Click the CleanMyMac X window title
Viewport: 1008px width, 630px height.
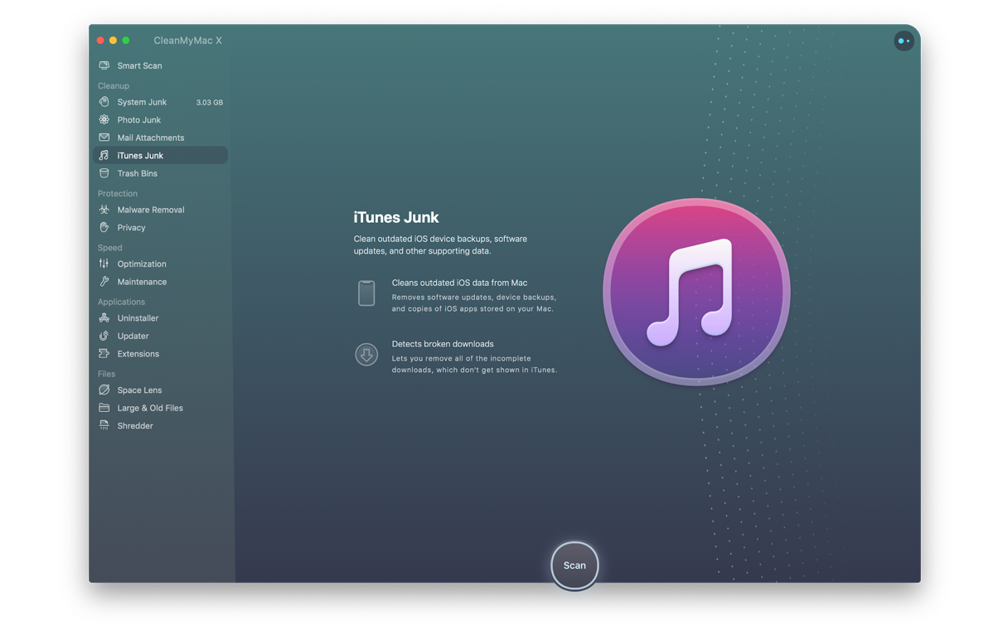pyautogui.click(x=187, y=41)
